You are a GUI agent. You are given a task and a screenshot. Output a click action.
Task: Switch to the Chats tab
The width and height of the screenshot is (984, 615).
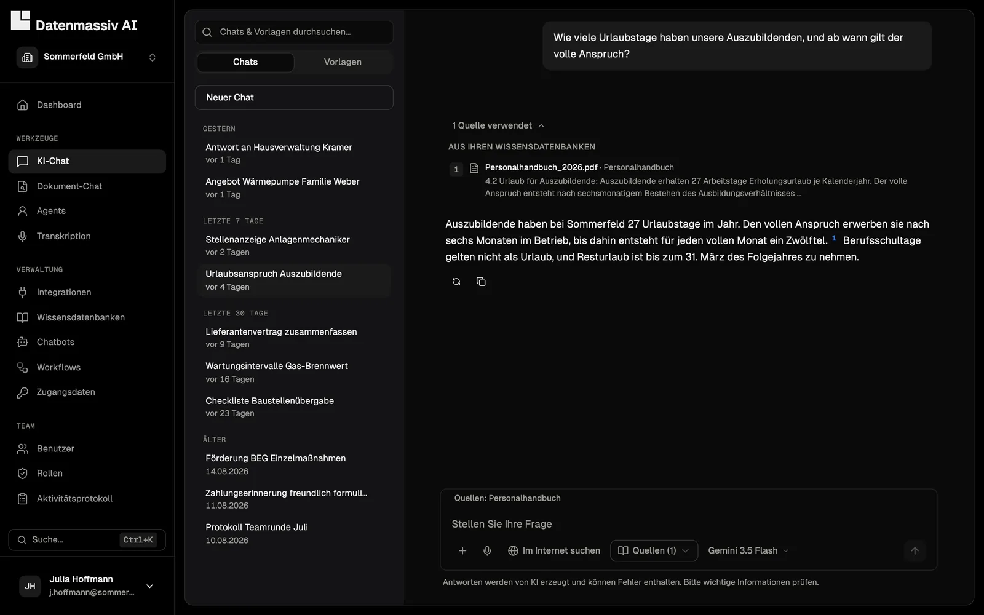(245, 62)
